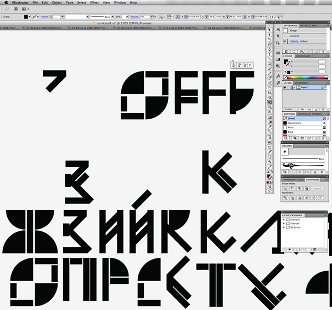The width and height of the screenshot is (332, 310).
Task: Click Add New Effect fx button
Action: coord(302,52)
